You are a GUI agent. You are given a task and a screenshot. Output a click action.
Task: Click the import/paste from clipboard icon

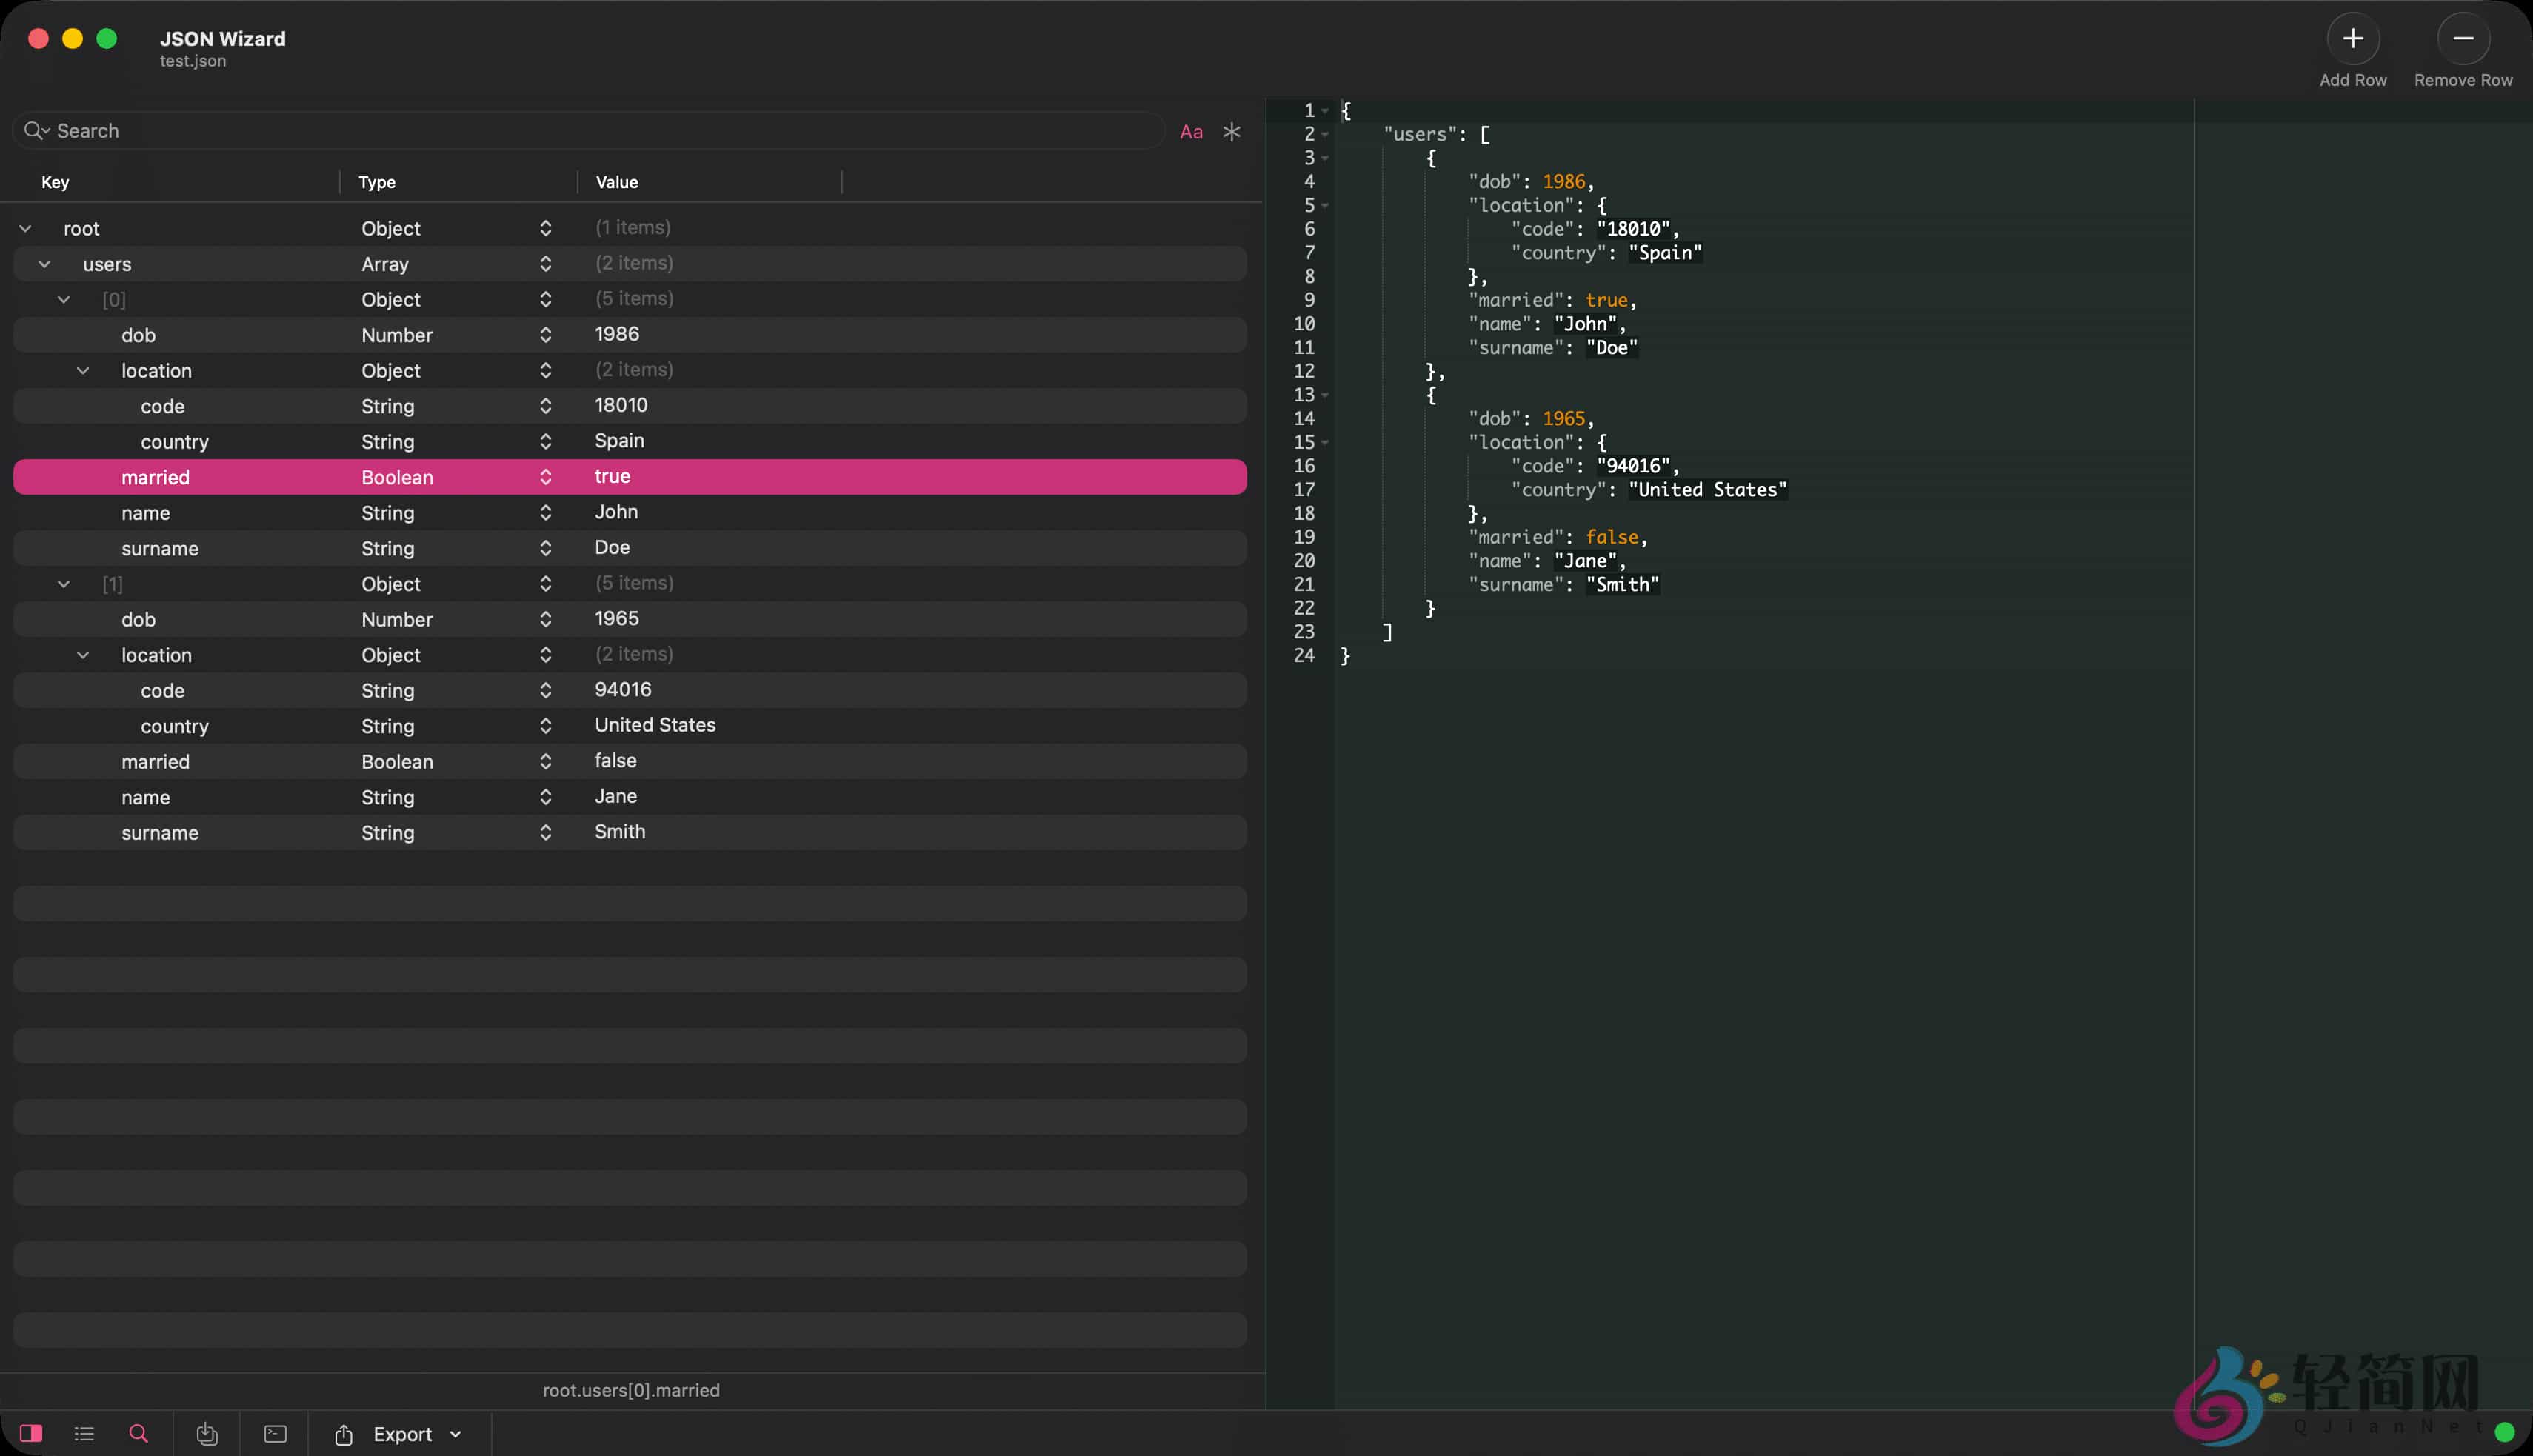[x=207, y=1434]
